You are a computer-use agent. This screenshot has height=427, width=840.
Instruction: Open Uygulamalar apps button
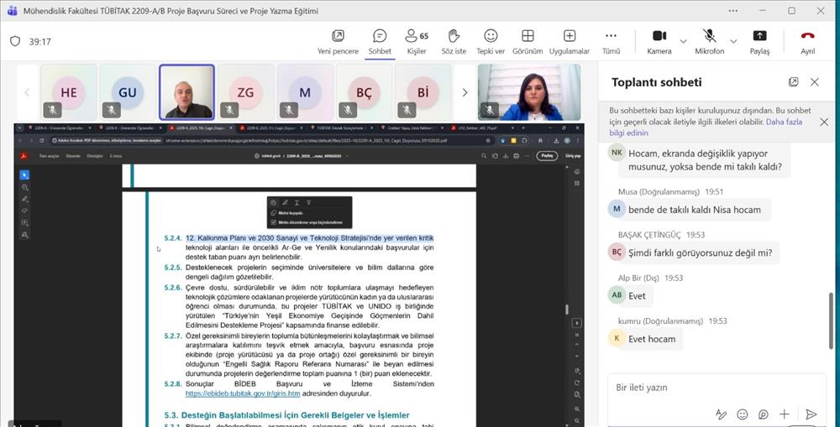(x=569, y=41)
